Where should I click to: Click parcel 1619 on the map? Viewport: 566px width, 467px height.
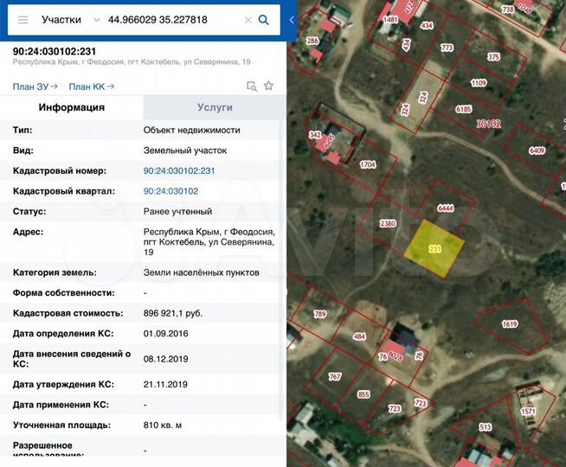click(509, 324)
